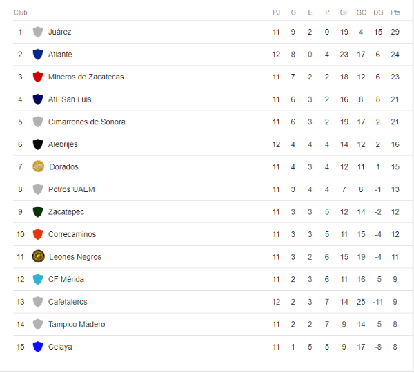The height and width of the screenshot is (373, 414).
Task: Click the blue Atlante shield icon
Action: pos(38,55)
